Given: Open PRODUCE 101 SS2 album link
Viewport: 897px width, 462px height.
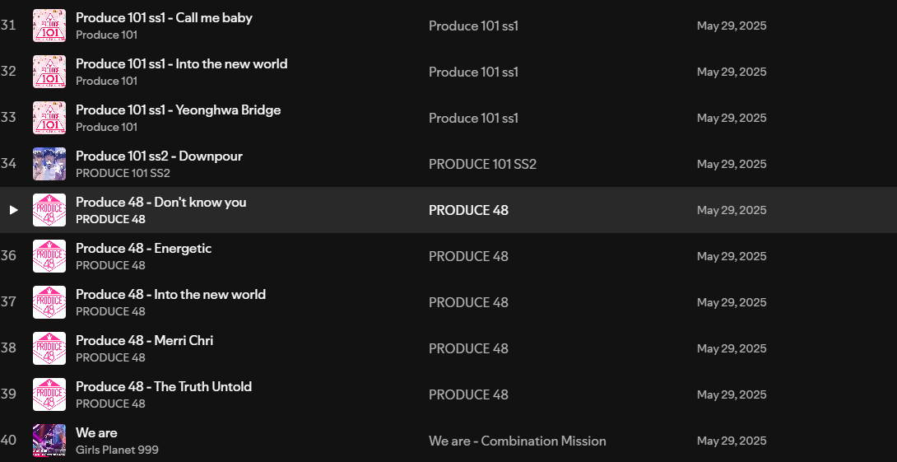Looking at the screenshot, I should 482,165.
